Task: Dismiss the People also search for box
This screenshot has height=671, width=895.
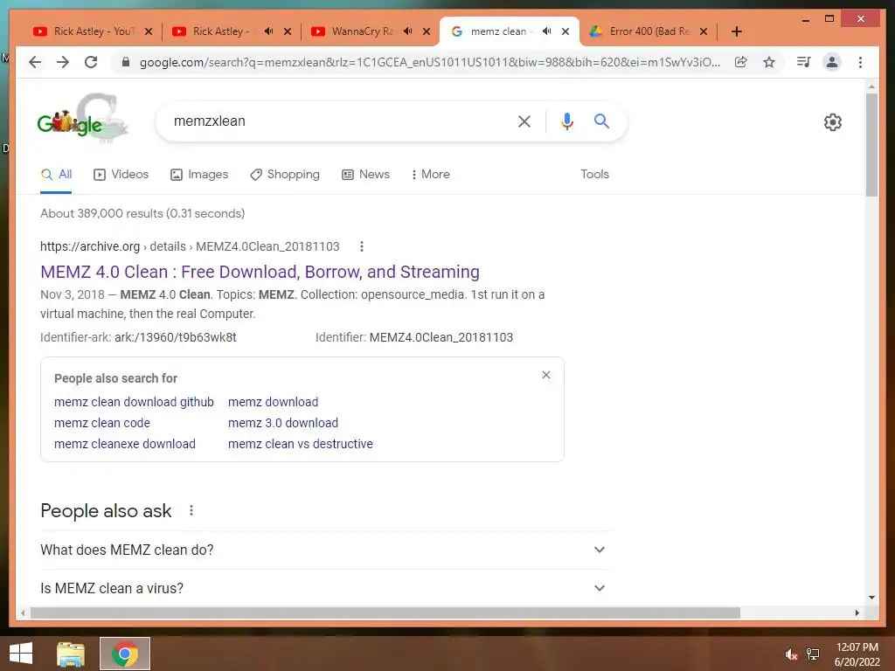Action: (546, 375)
